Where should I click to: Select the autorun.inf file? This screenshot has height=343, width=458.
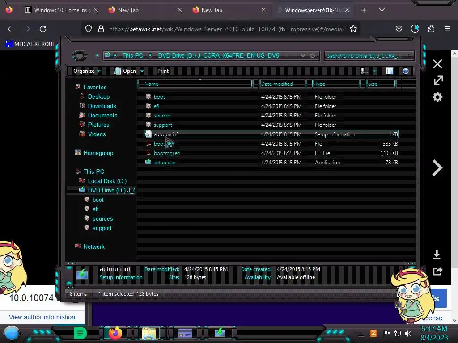[x=271, y=134]
